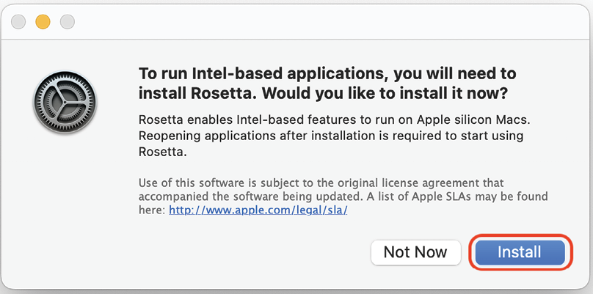Select the word Rosetta ending the description
The image size is (593, 294).
coord(163,152)
